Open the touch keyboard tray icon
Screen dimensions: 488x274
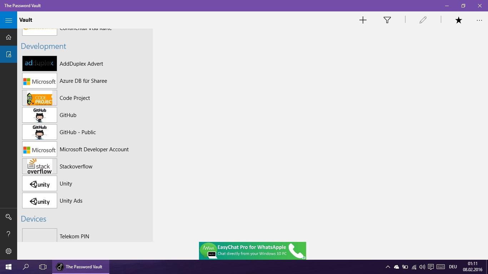click(x=440, y=267)
